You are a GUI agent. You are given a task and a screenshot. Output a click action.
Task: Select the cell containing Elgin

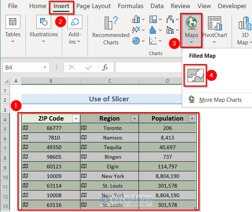click(x=109, y=166)
